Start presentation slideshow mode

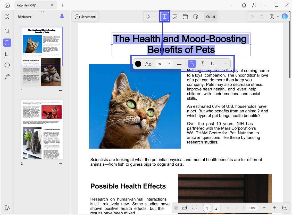tap(194, 208)
